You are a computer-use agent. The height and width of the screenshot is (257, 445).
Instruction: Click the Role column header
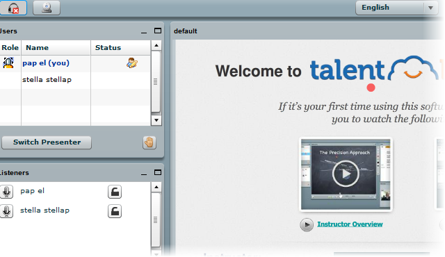click(x=10, y=48)
